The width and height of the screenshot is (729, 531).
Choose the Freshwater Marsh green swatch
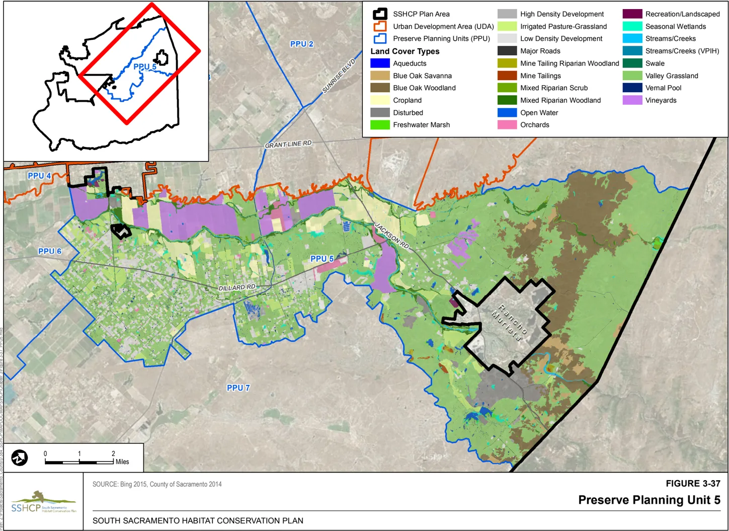[380, 125]
